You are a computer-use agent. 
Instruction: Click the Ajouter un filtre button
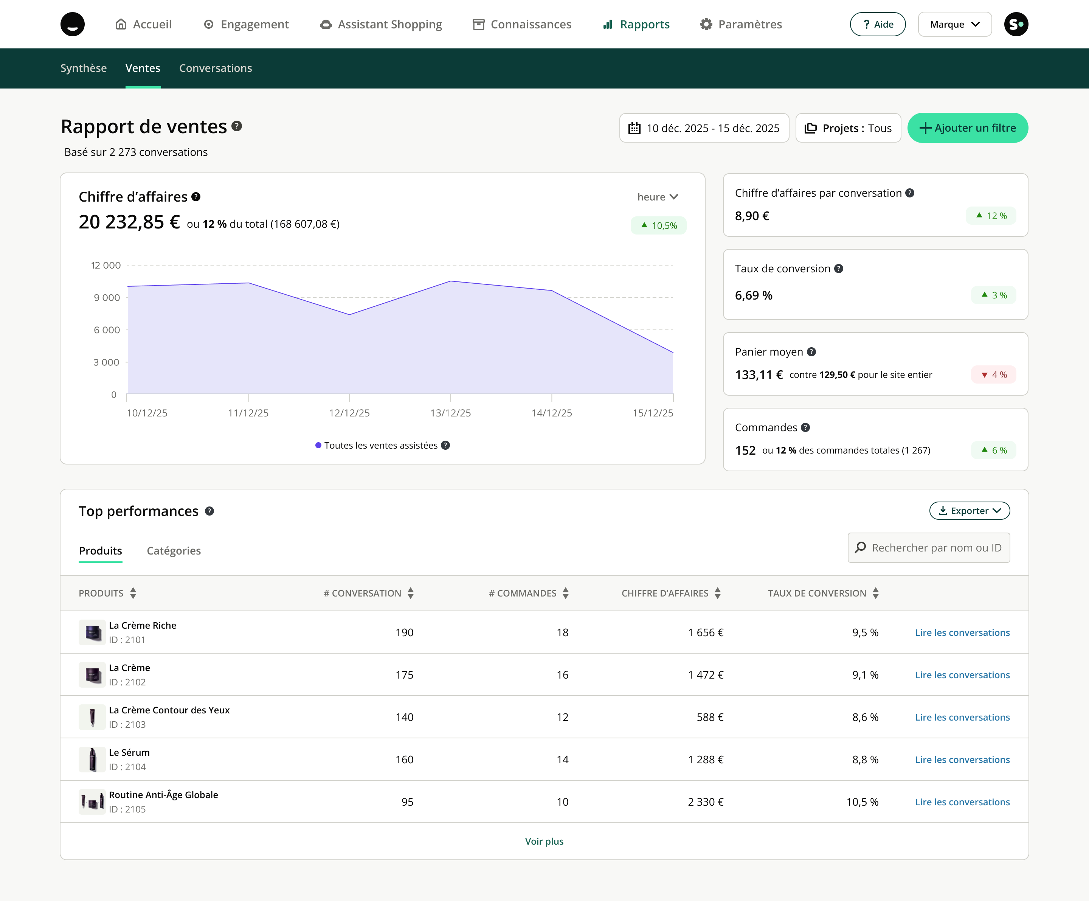[x=967, y=128]
